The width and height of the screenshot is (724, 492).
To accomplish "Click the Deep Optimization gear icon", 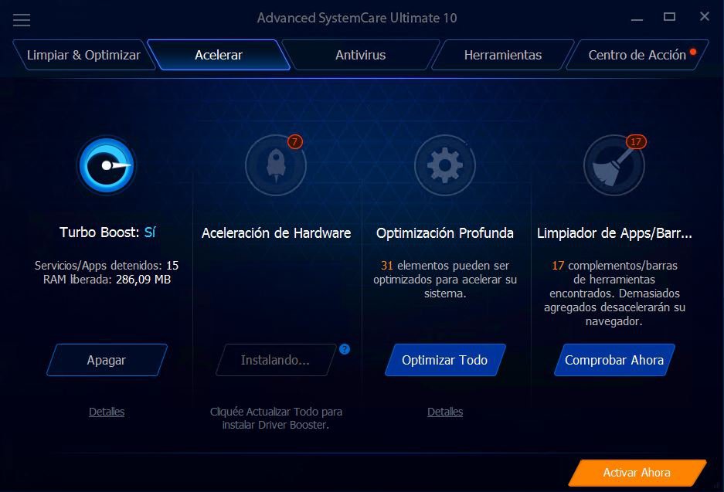I will pyautogui.click(x=444, y=165).
